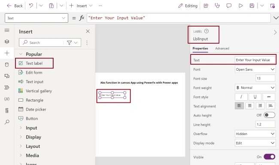The height and width of the screenshot is (165, 279).
Task: Undo the last action
Action: click(31, 6)
